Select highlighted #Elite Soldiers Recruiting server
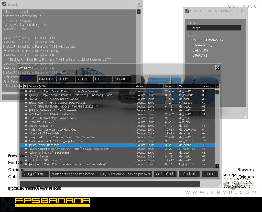Viewport: 262px width, 212px height. point(118,145)
